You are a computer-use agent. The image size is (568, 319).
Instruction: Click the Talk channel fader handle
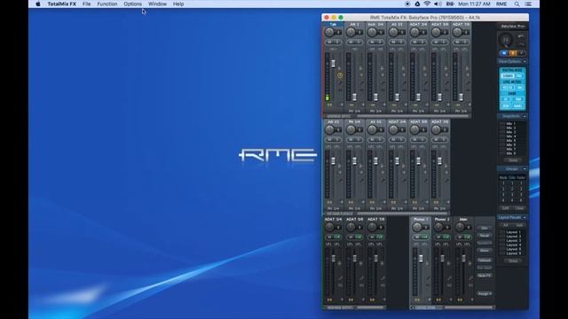[x=333, y=64]
